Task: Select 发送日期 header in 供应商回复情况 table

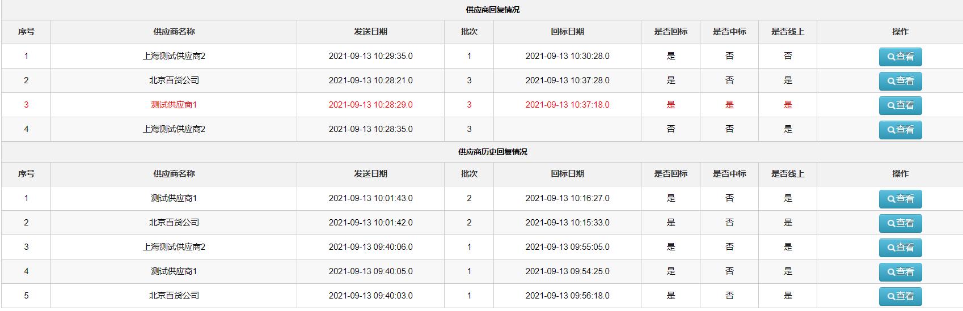Action: tap(370, 32)
